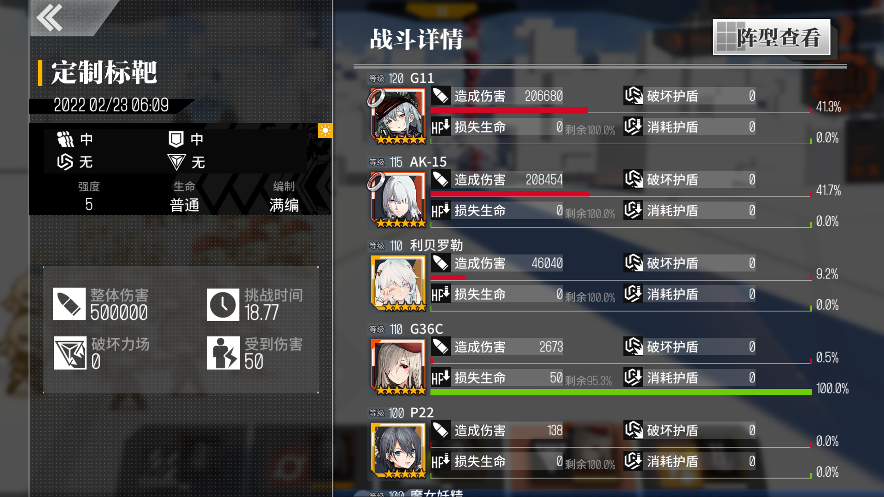Click the 战斗详情 battle details header
The image size is (884, 497).
point(416,39)
